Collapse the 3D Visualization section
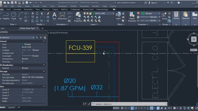The width and height of the screenshot is (198, 111). (x=44, y=65)
